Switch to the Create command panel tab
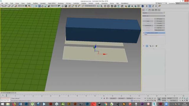The height and width of the screenshot is (106, 189). (x=144, y=10)
